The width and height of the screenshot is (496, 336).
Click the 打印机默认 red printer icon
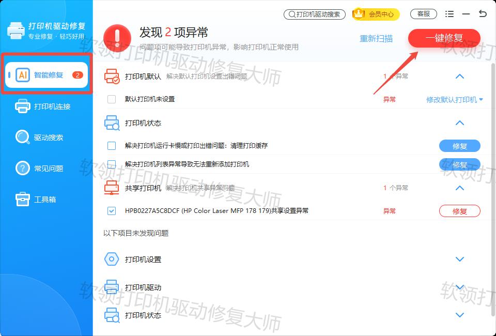[x=112, y=77]
